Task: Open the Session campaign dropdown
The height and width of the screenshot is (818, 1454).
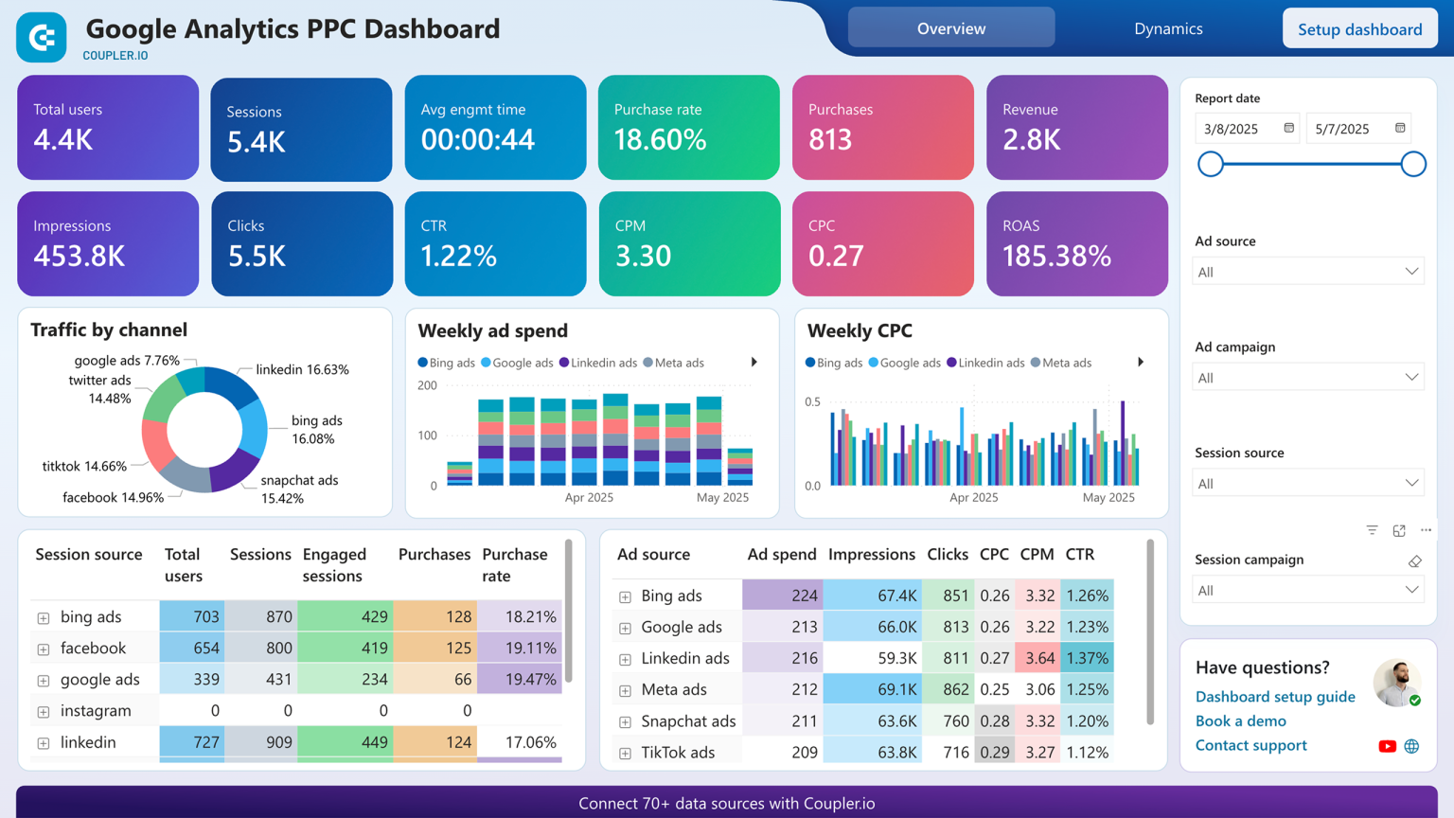Action: (1308, 589)
